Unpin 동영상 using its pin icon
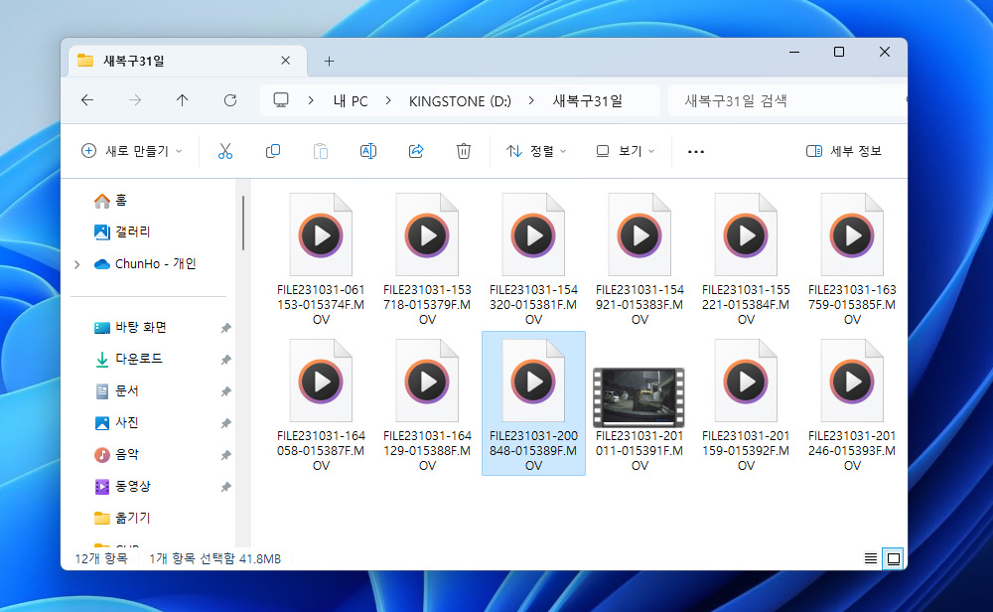Viewport: 993px width, 612px height. pos(225,486)
